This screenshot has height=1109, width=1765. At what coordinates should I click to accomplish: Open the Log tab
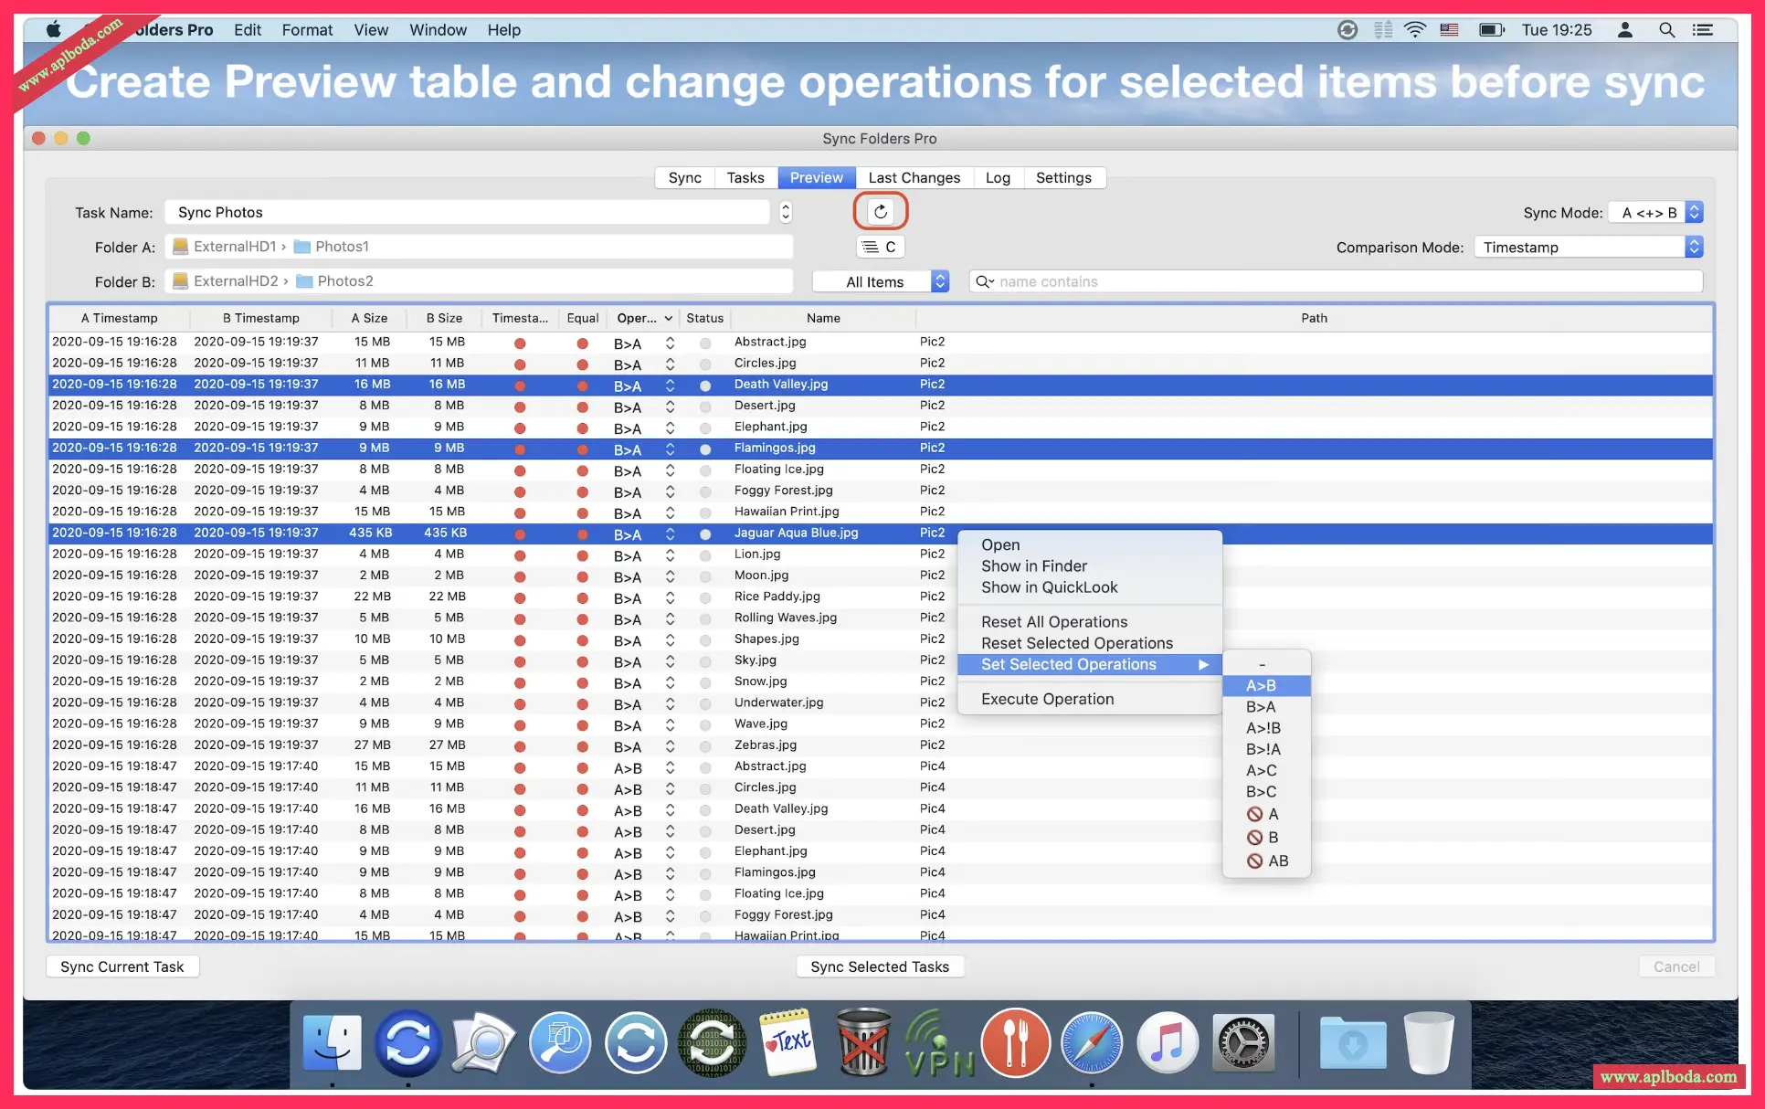[998, 177]
